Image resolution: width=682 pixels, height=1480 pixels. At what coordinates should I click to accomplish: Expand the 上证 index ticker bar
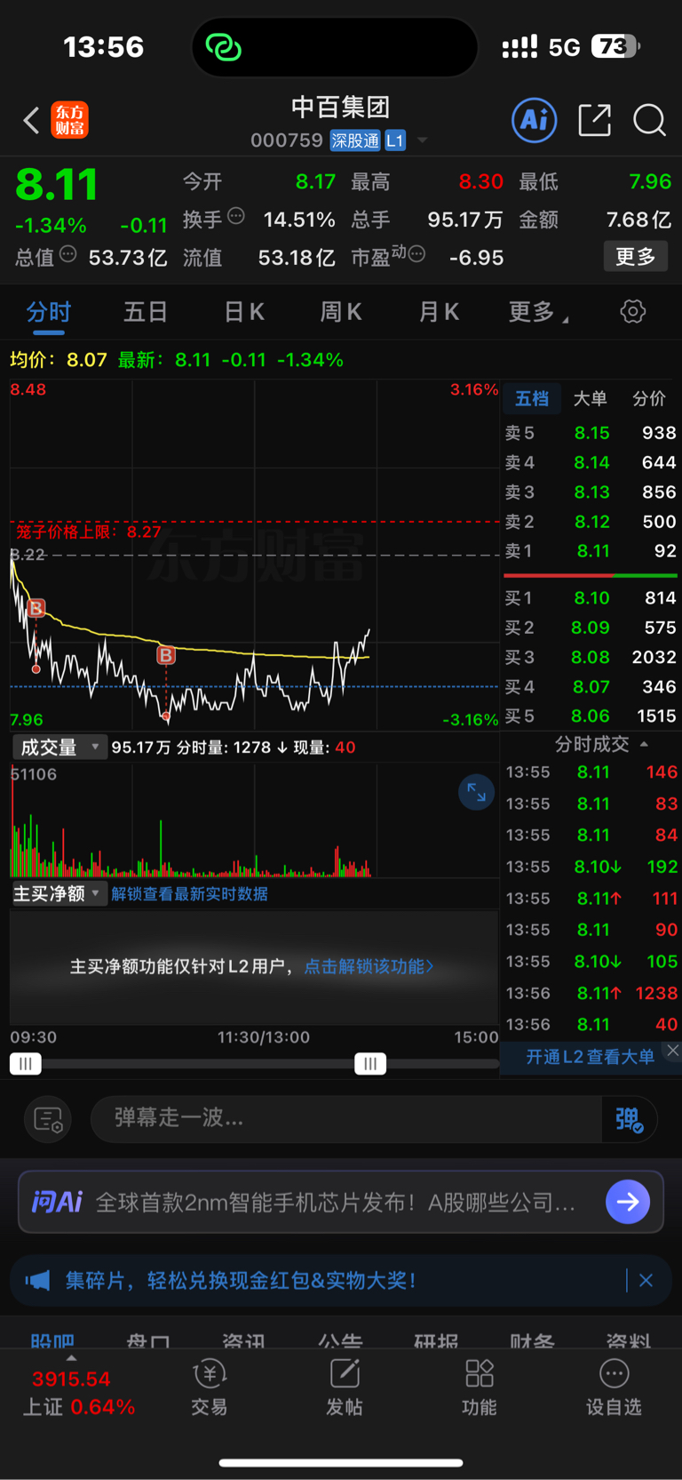[x=71, y=1358]
